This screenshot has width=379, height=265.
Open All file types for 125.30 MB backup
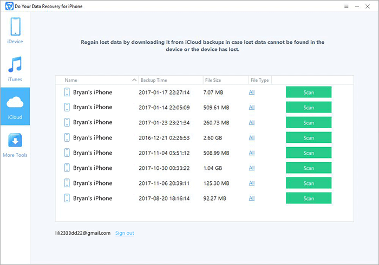(x=252, y=183)
